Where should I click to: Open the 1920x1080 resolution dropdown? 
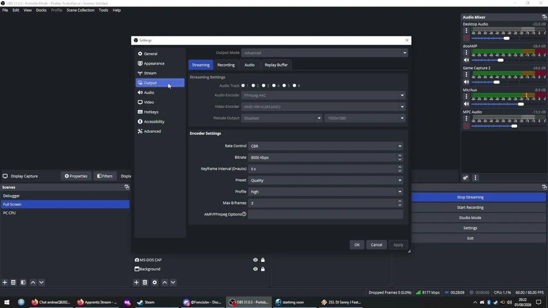pyautogui.click(x=365, y=118)
